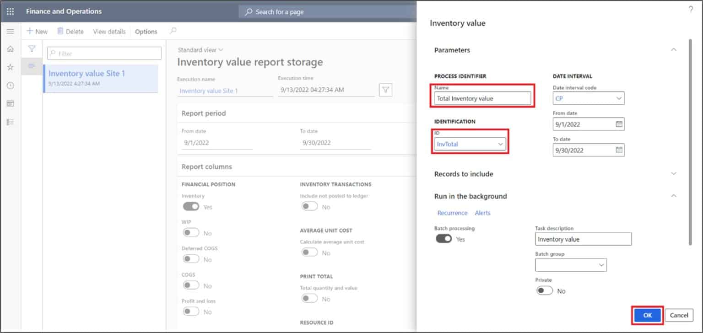Open the Date interval code dropdown
This screenshot has height=333, width=703.
[x=620, y=98]
